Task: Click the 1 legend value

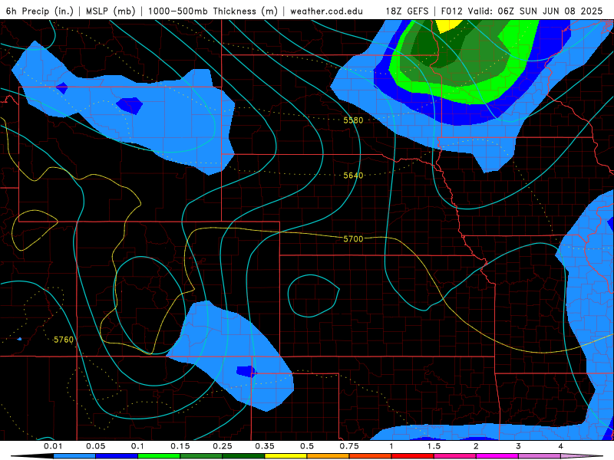Action: tap(391, 446)
